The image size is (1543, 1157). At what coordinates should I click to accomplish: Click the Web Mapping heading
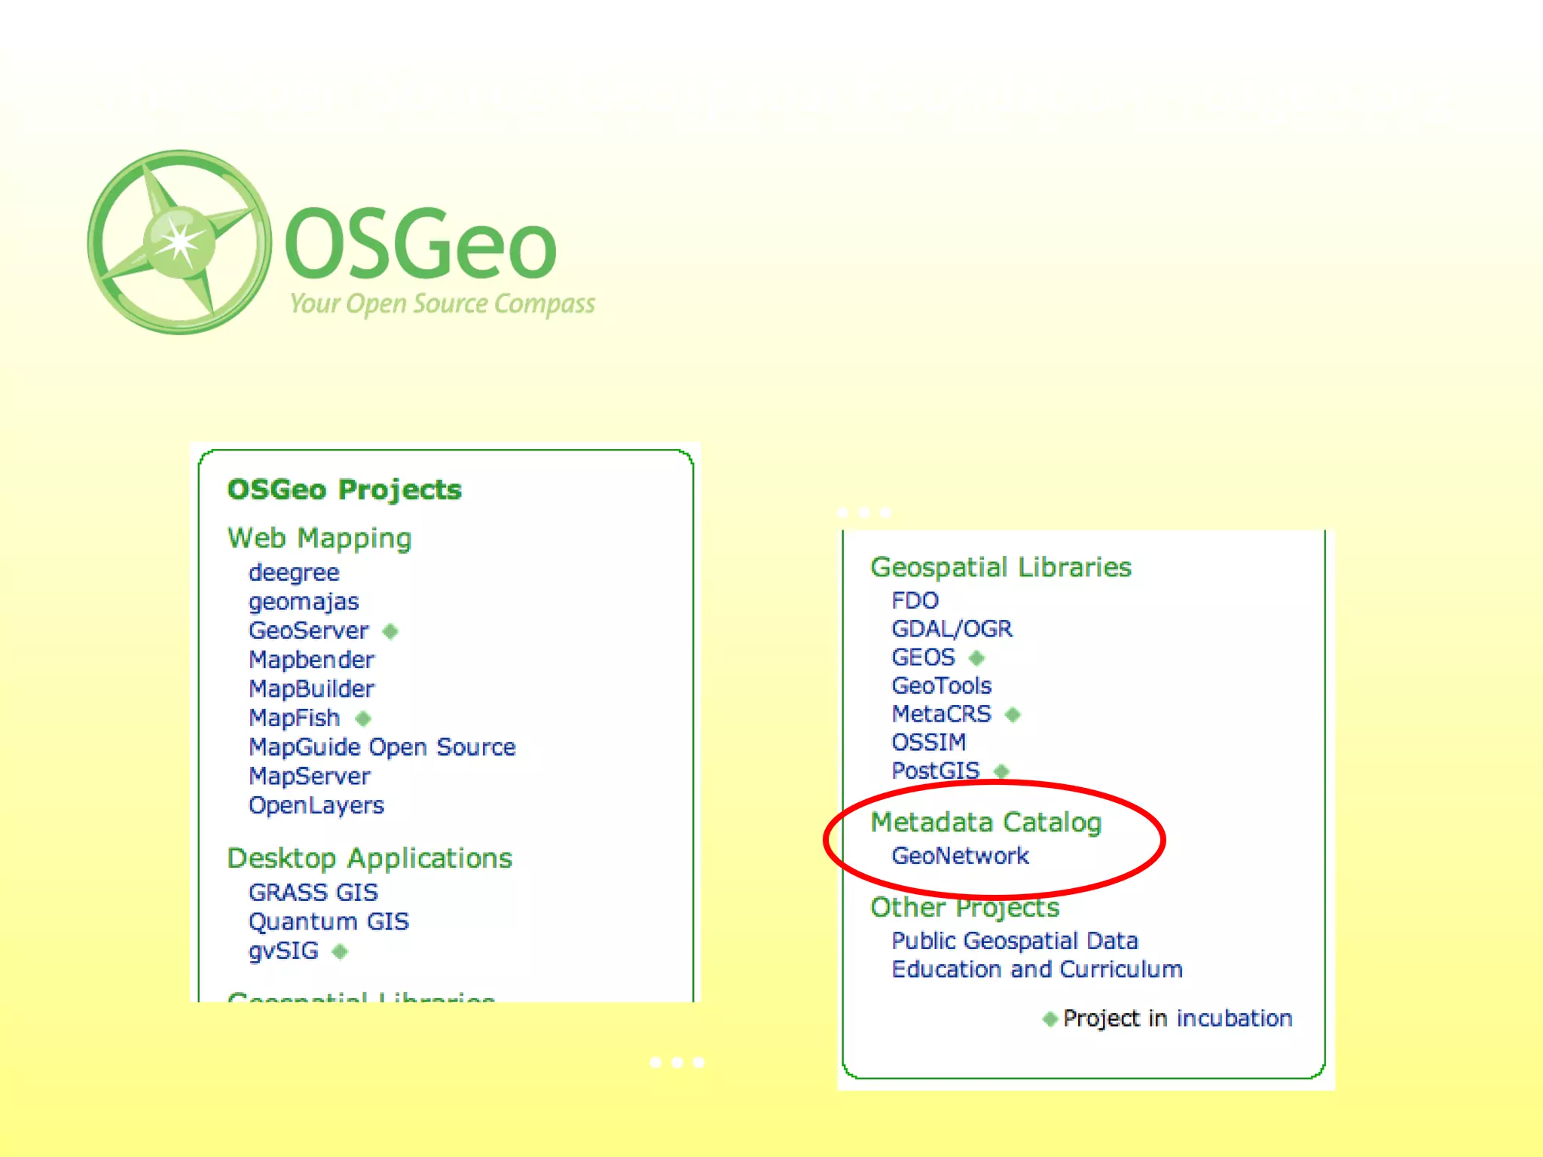point(319,539)
